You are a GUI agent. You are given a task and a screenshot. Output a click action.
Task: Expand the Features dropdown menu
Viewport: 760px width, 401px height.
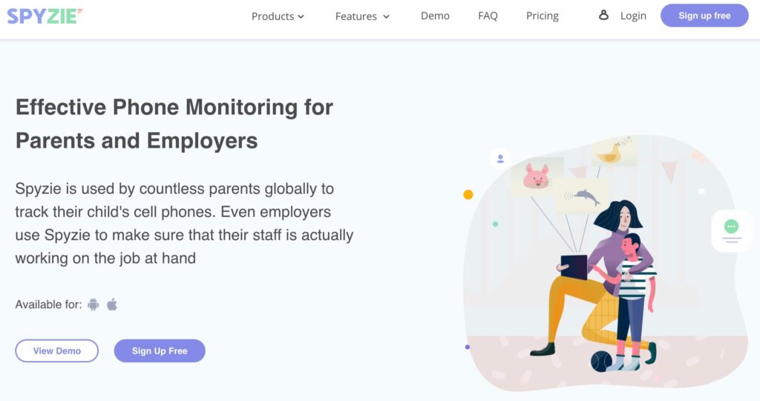(x=362, y=16)
